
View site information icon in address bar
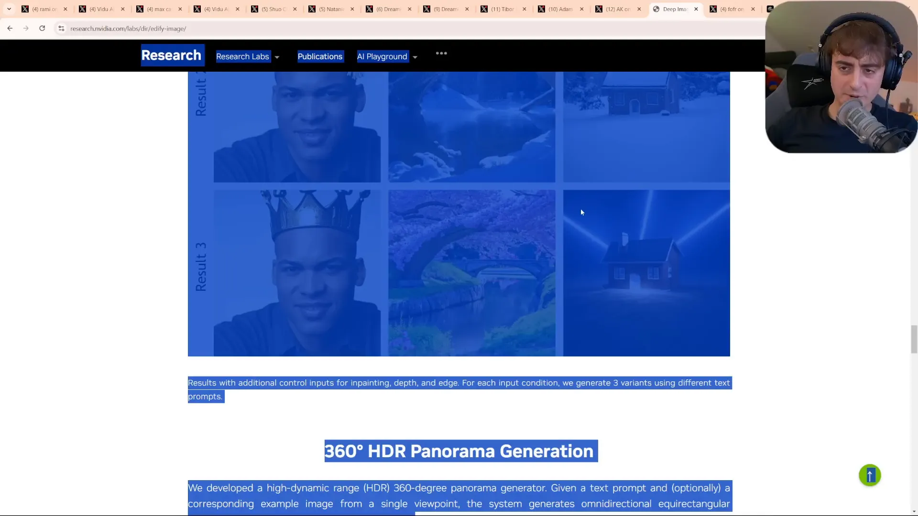pyautogui.click(x=61, y=29)
